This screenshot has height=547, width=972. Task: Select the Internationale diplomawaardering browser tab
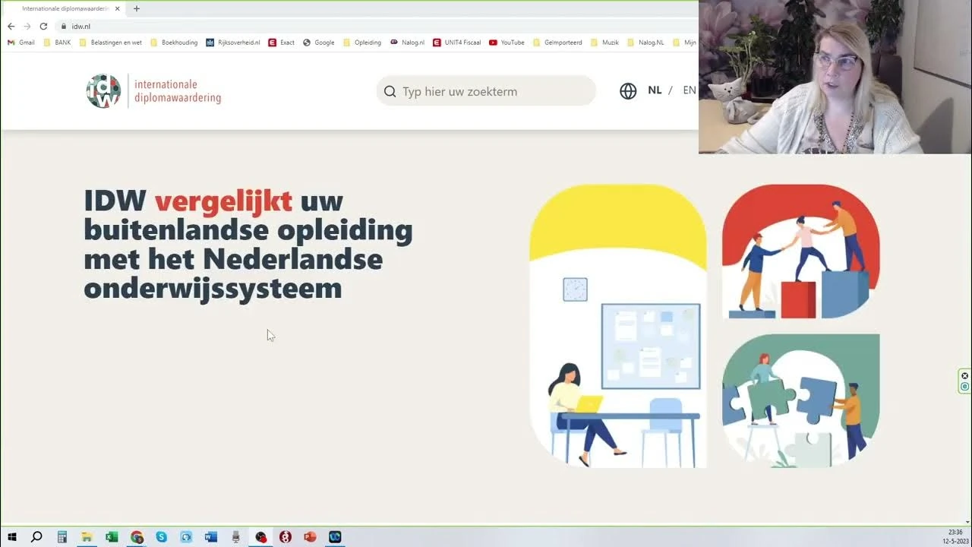coord(64,8)
